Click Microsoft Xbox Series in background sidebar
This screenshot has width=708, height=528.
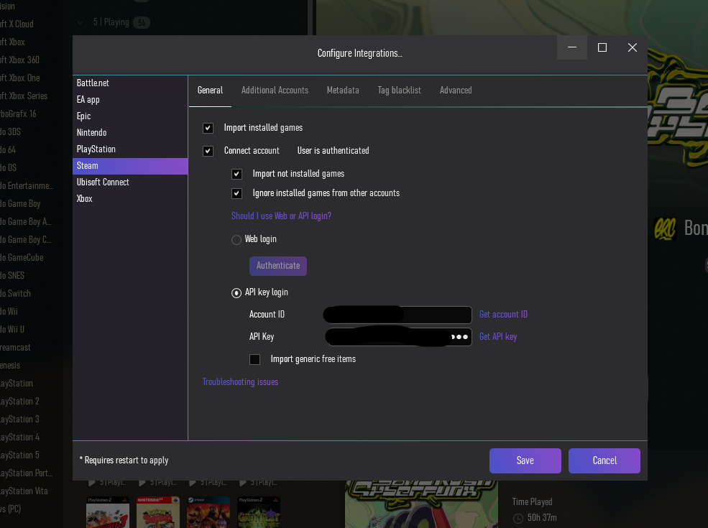pyautogui.click(x=24, y=96)
